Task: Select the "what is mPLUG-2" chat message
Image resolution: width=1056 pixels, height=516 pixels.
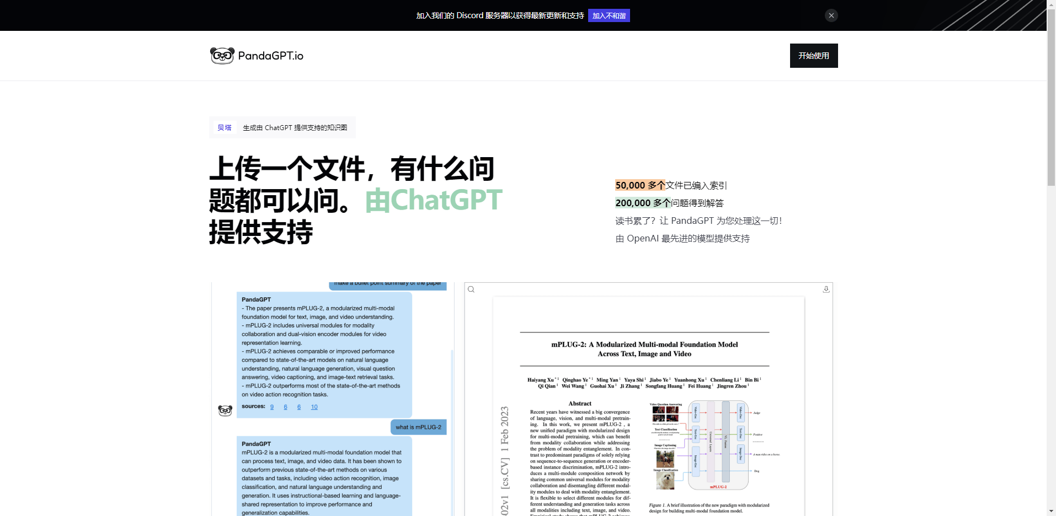Action: pos(418,427)
